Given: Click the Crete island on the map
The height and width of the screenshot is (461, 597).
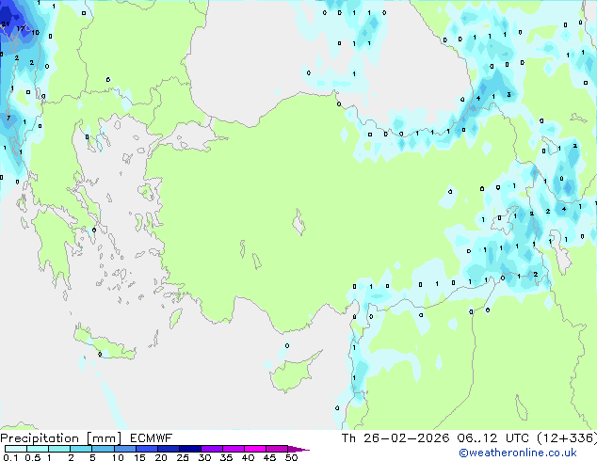Looking at the screenshot, I should (x=105, y=343).
